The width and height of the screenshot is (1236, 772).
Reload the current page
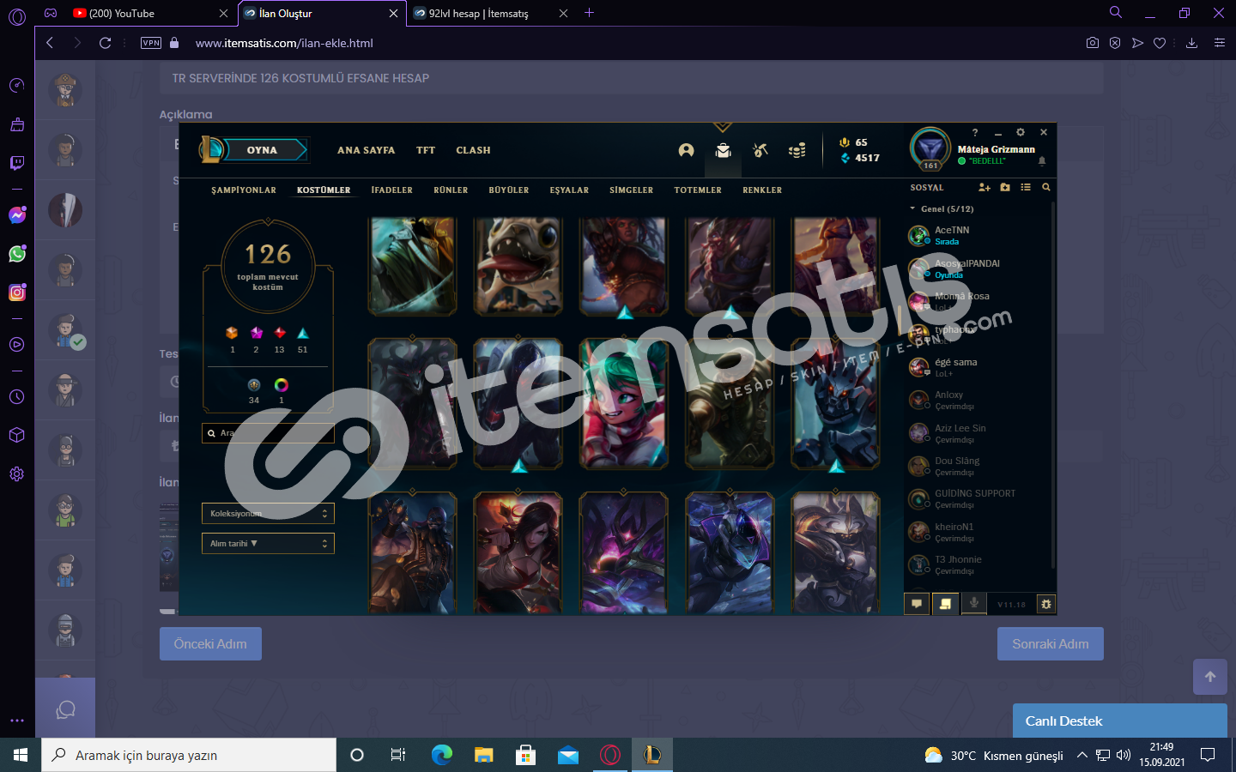[x=105, y=43]
